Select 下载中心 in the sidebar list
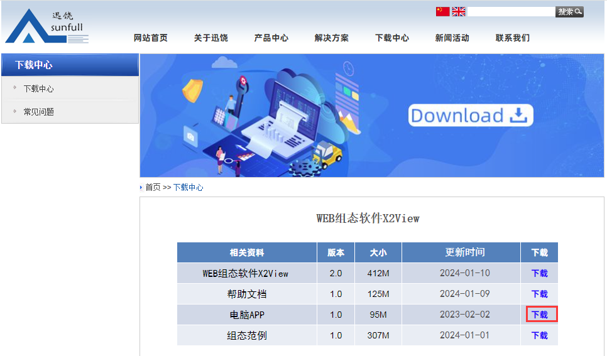Image resolution: width=607 pixels, height=356 pixels. pos(39,89)
